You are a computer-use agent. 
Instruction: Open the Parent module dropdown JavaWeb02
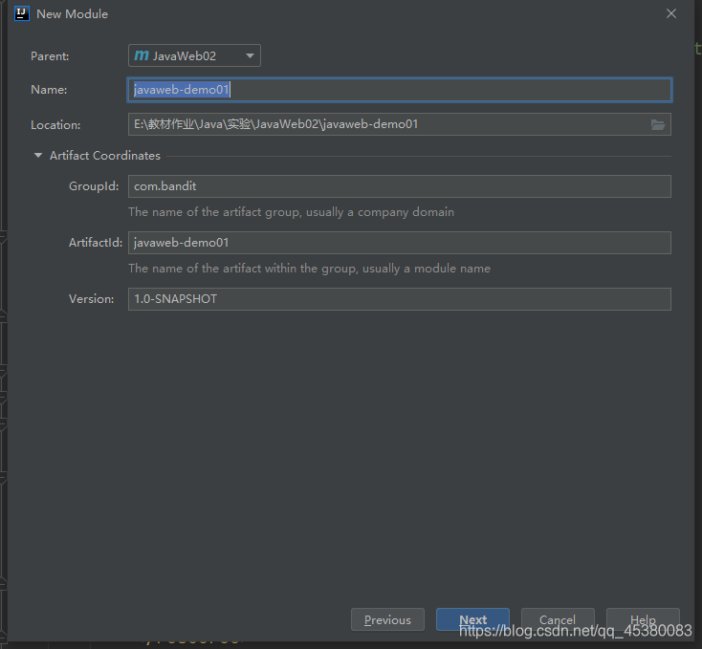point(194,55)
